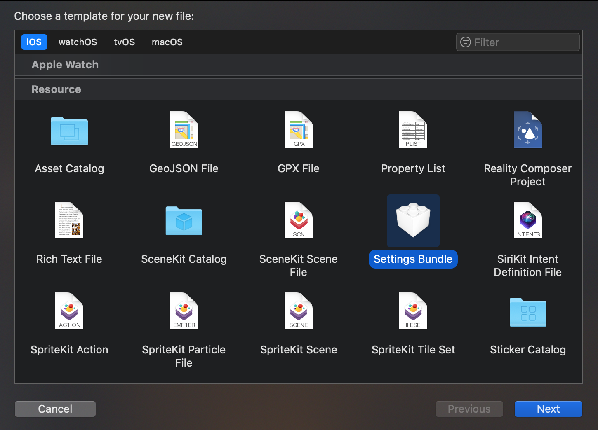Click the 'SceneKit Catalog' label
Viewport: 598px width, 430px height.
click(184, 259)
